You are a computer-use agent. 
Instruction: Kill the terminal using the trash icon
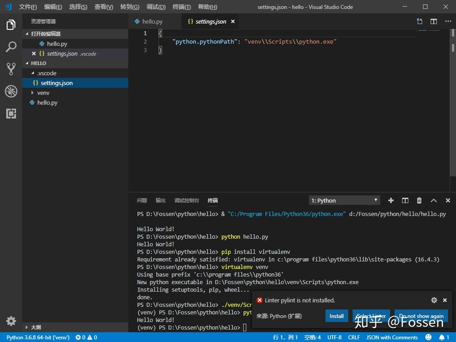pos(419,200)
